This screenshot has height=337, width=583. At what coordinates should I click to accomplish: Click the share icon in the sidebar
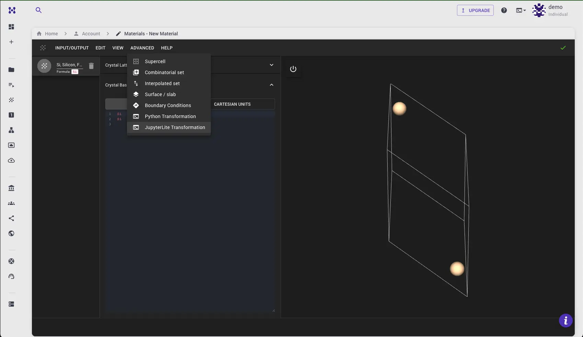[11, 219]
